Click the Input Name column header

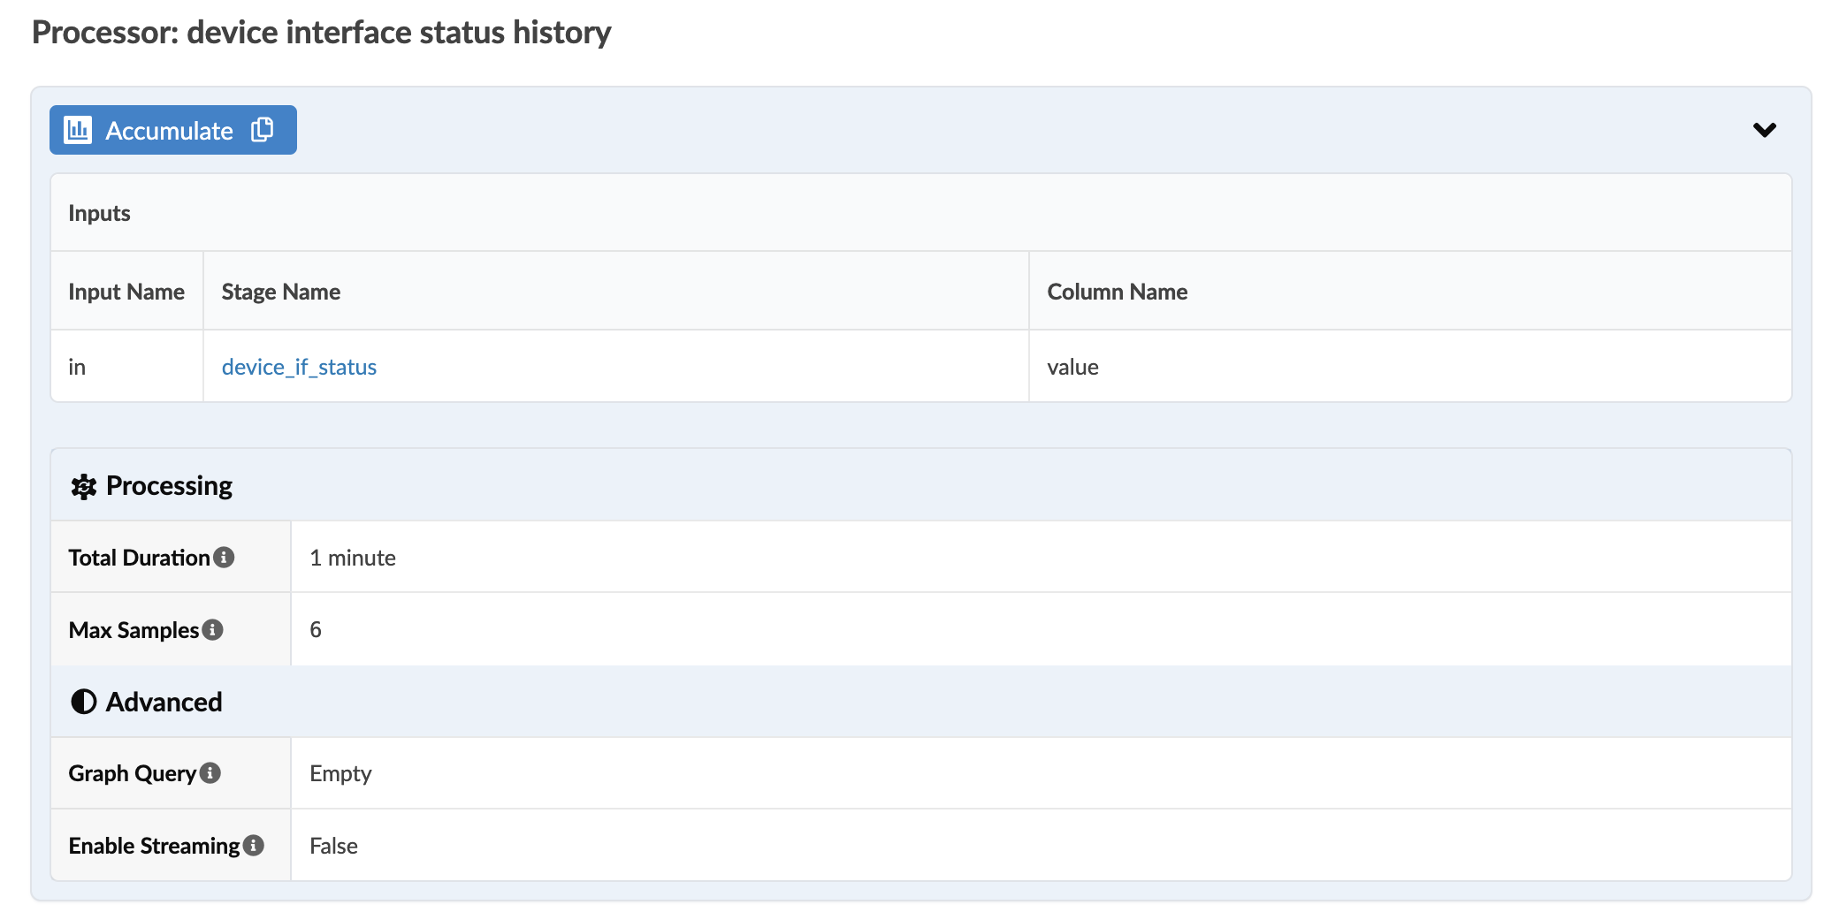pyautogui.click(x=126, y=292)
